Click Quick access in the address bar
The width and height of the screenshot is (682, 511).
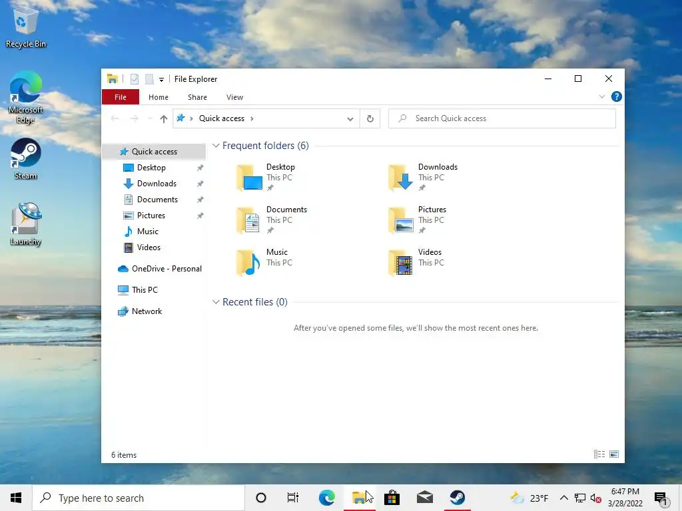coord(221,118)
